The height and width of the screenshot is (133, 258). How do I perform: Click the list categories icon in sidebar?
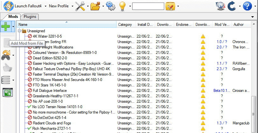pyautogui.click(x=5, y=80)
